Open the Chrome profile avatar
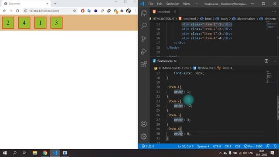This screenshot has width=279, height=157. pyautogui.click(x=129, y=11)
